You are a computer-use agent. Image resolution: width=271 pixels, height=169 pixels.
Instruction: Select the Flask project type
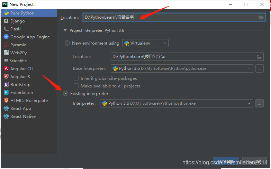point(29,29)
